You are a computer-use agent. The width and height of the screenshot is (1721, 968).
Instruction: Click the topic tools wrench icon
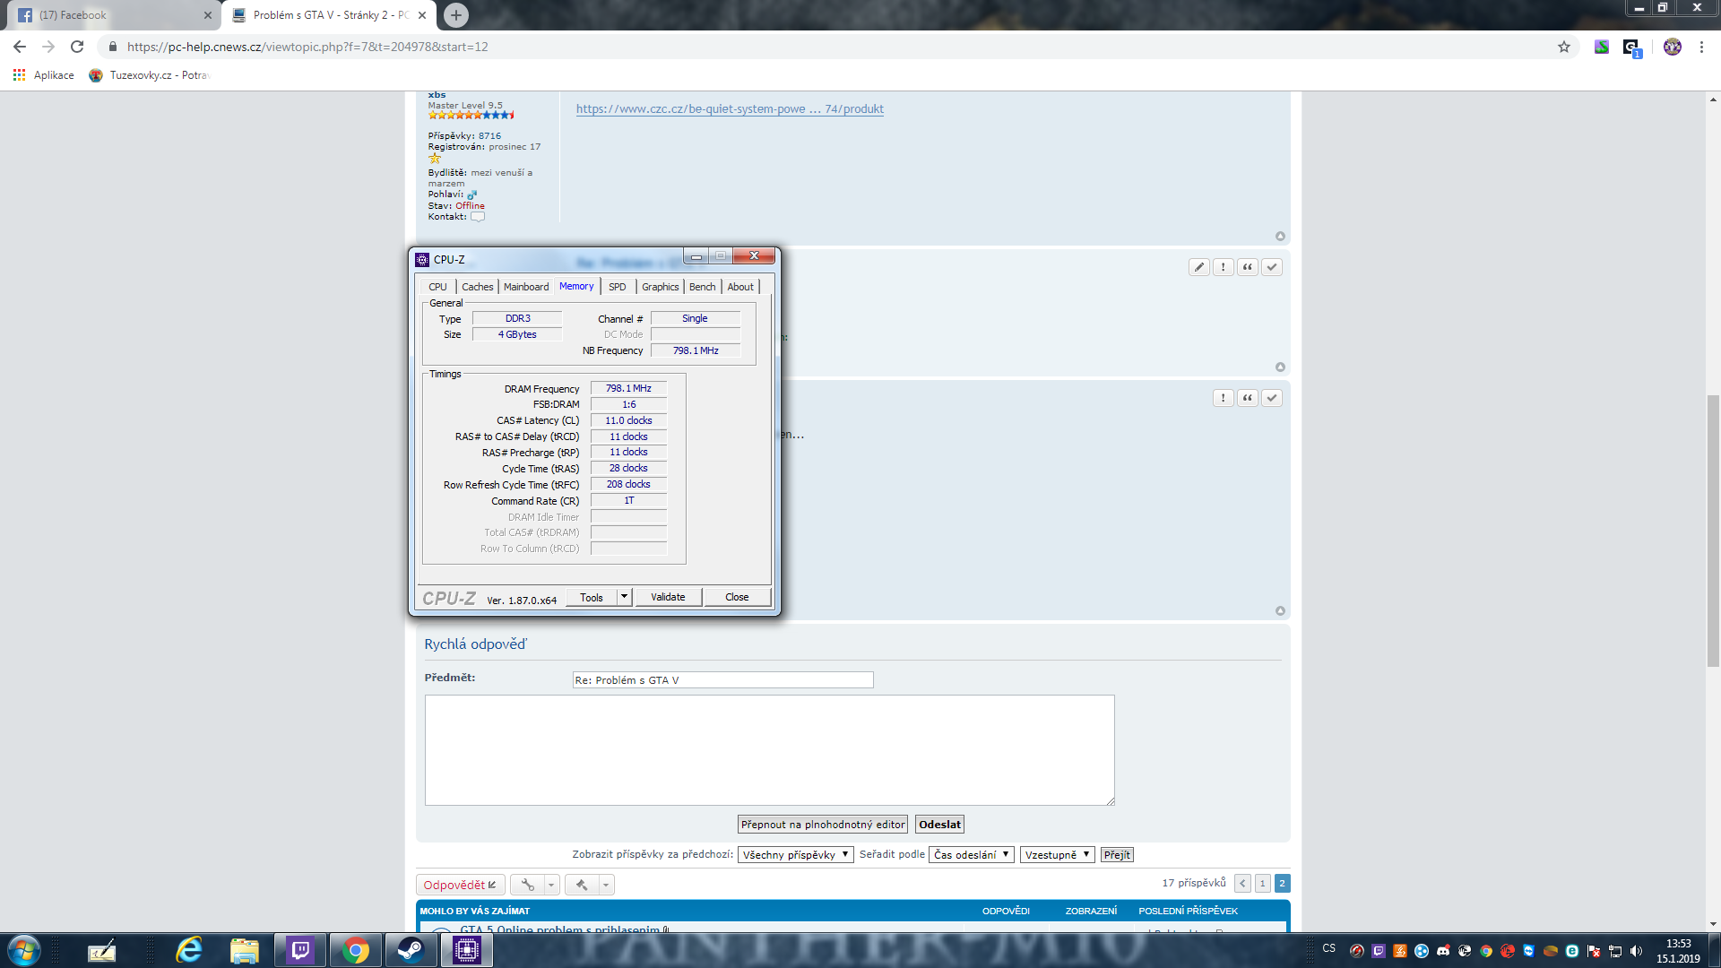[x=528, y=885]
